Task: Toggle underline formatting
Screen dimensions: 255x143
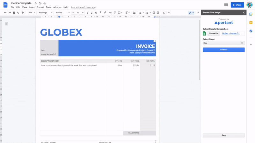Action: point(96,13)
